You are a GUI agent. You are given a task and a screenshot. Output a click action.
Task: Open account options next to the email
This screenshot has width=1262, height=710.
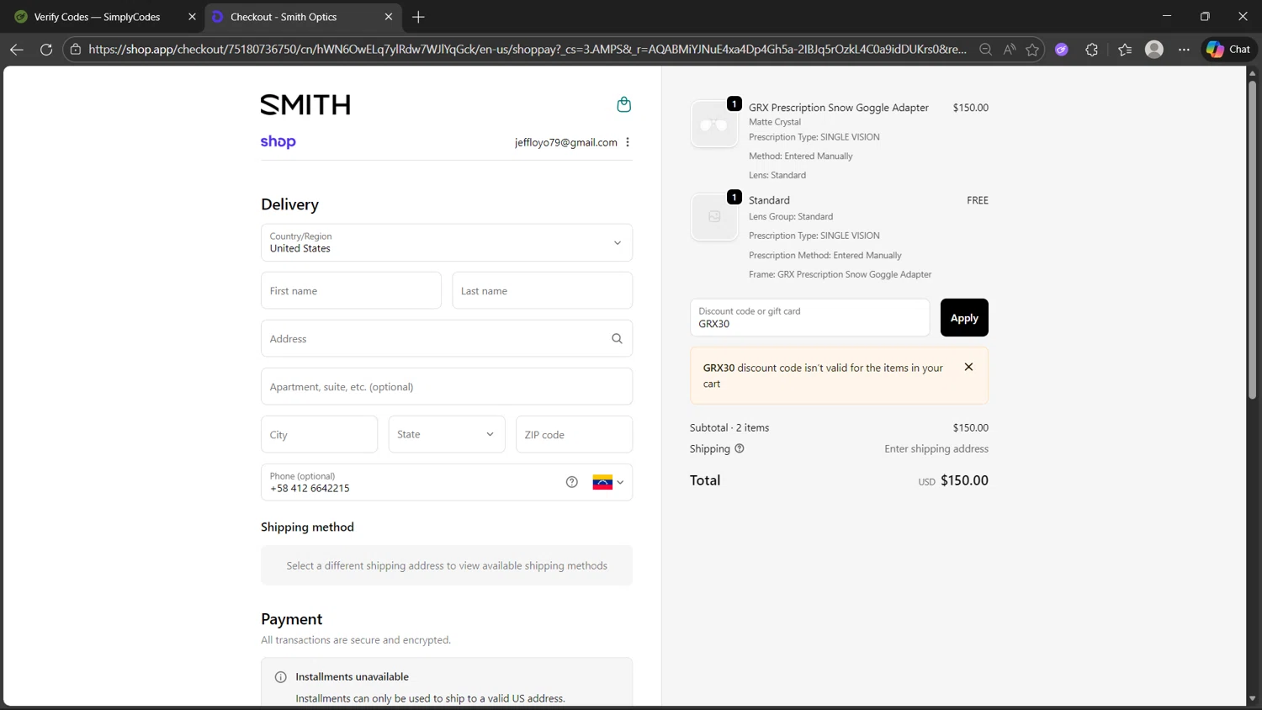(x=628, y=142)
